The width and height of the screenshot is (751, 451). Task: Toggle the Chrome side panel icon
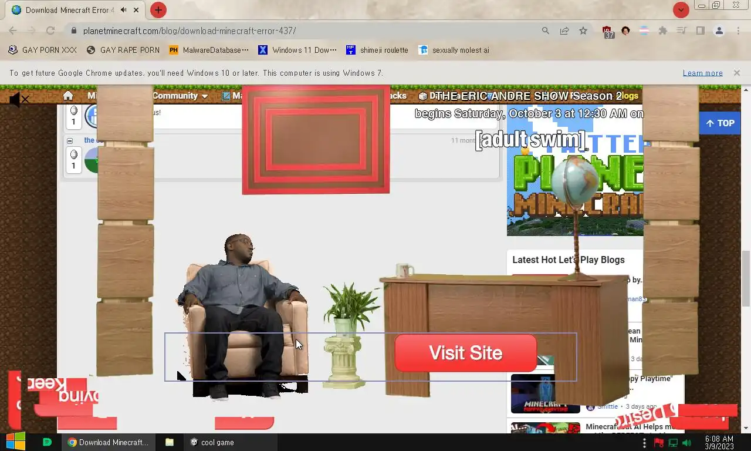700,31
